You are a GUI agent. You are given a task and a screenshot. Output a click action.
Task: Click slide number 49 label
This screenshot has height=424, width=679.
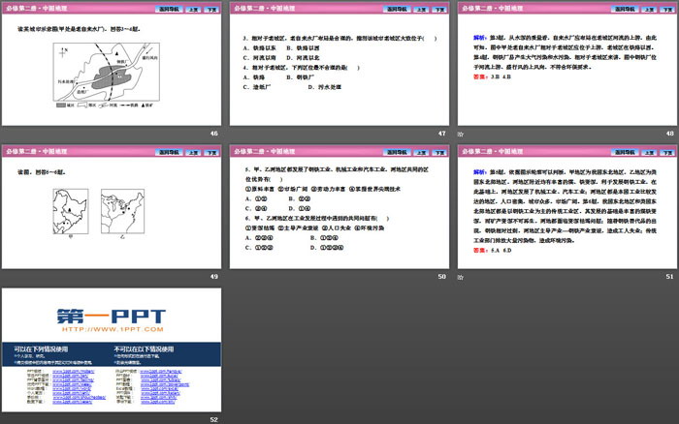pos(214,277)
